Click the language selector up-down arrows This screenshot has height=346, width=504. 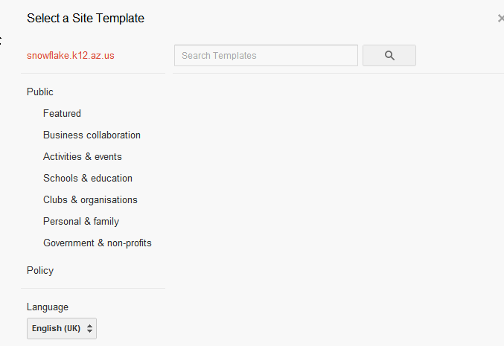point(89,328)
